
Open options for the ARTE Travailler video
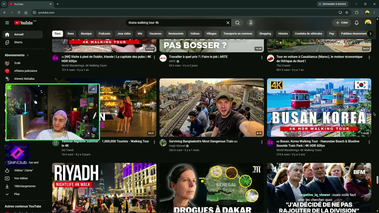pos(262,58)
